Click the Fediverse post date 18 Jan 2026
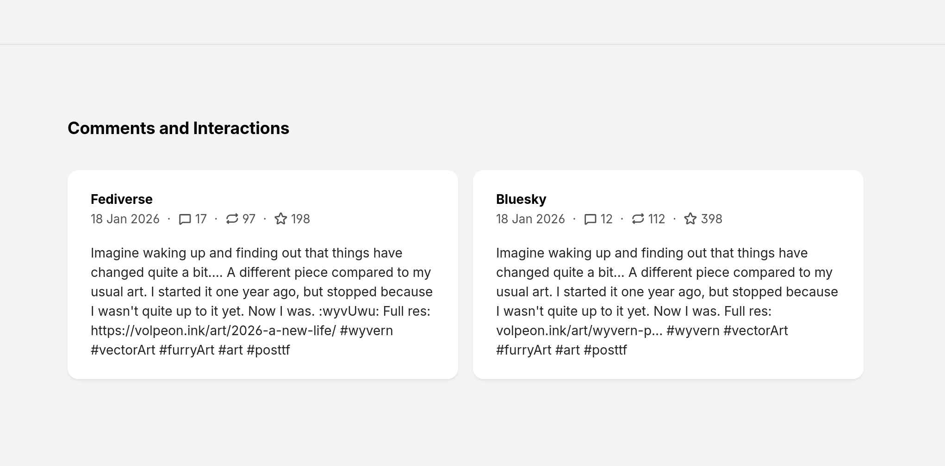This screenshot has width=945, height=466. pyautogui.click(x=125, y=219)
